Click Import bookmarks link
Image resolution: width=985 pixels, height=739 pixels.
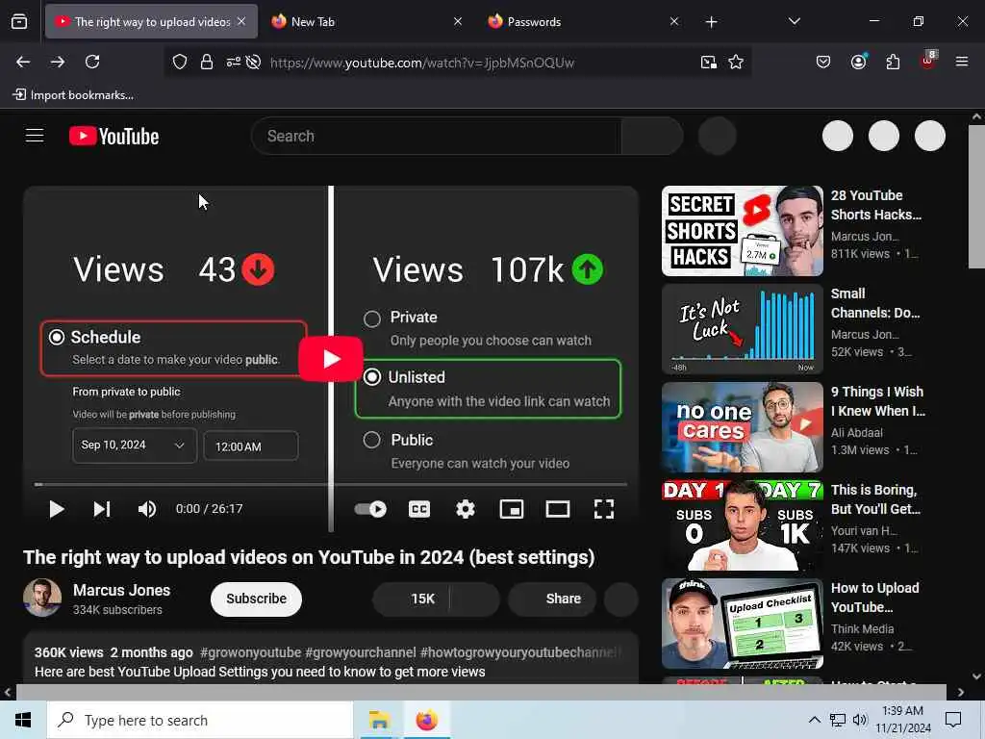[x=73, y=95]
